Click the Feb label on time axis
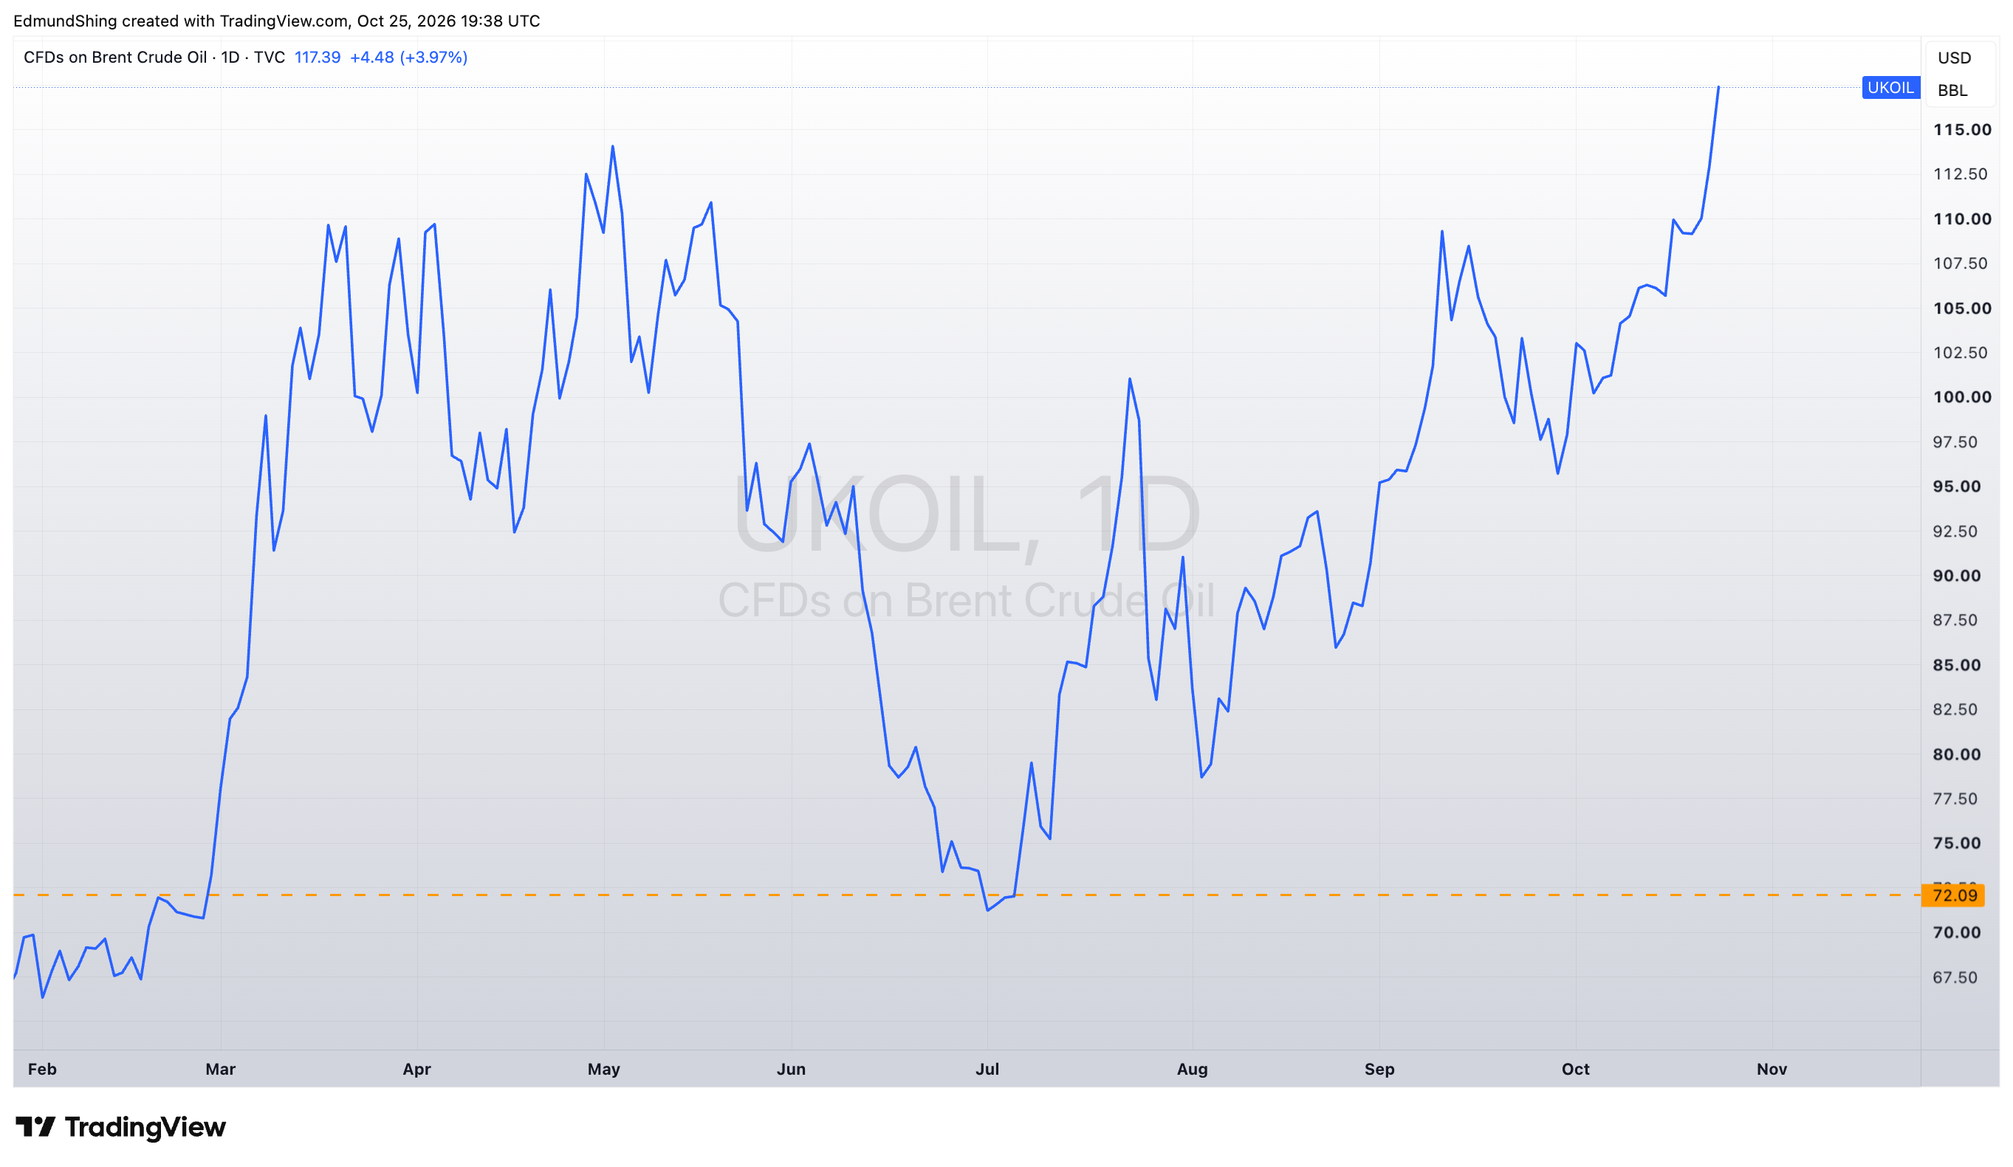The image size is (2013, 1167). coord(42,1069)
